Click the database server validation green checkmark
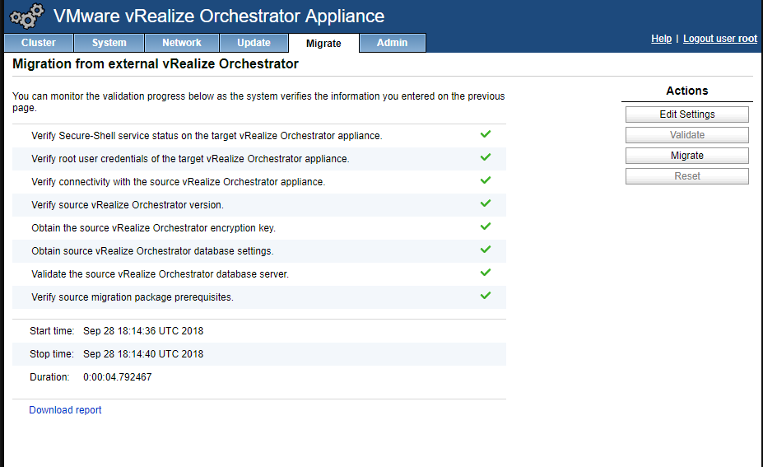This screenshot has height=467, width=763. click(x=485, y=273)
